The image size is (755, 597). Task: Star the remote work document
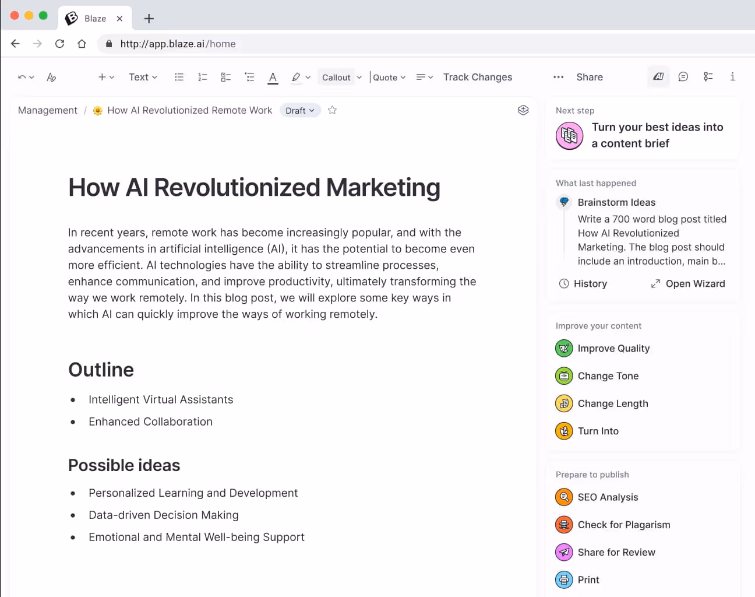[332, 110]
